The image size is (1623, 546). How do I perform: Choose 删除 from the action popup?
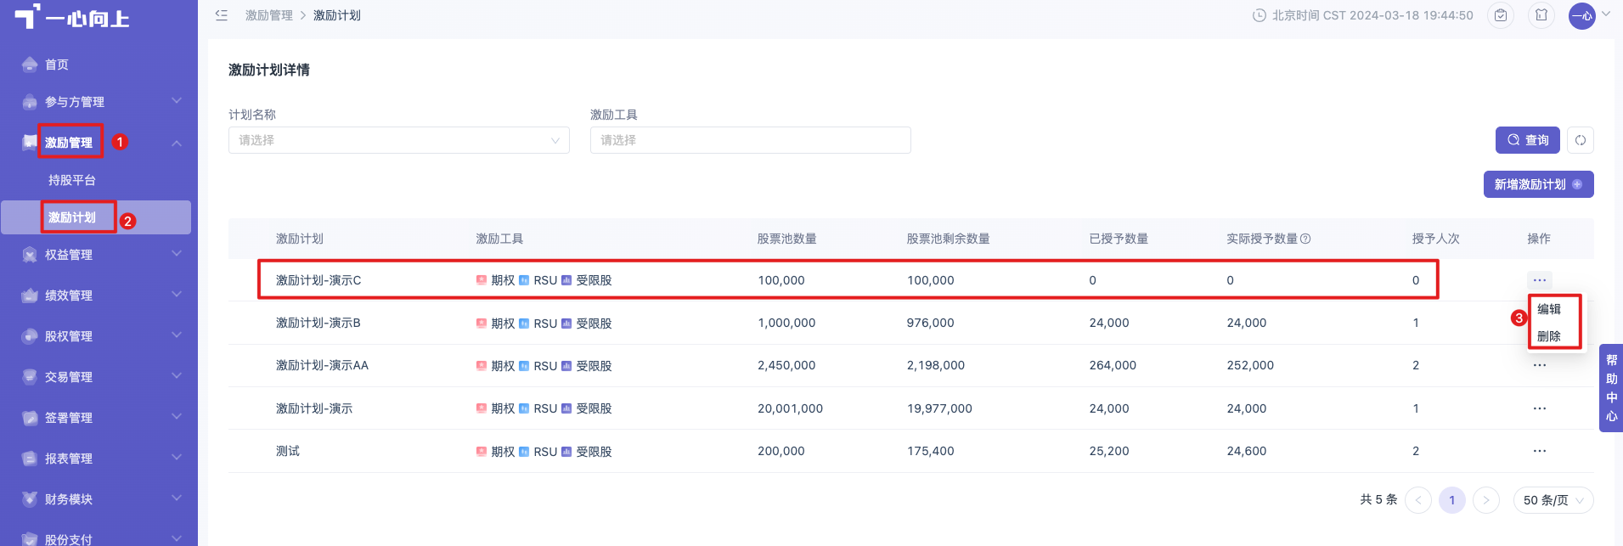pyautogui.click(x=1549, y=336)
